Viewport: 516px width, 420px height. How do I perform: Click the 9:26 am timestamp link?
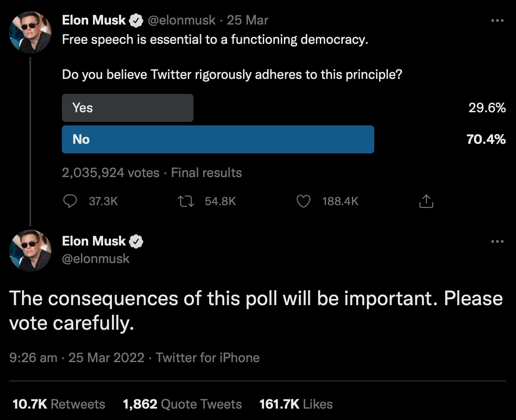pos(33,358)
